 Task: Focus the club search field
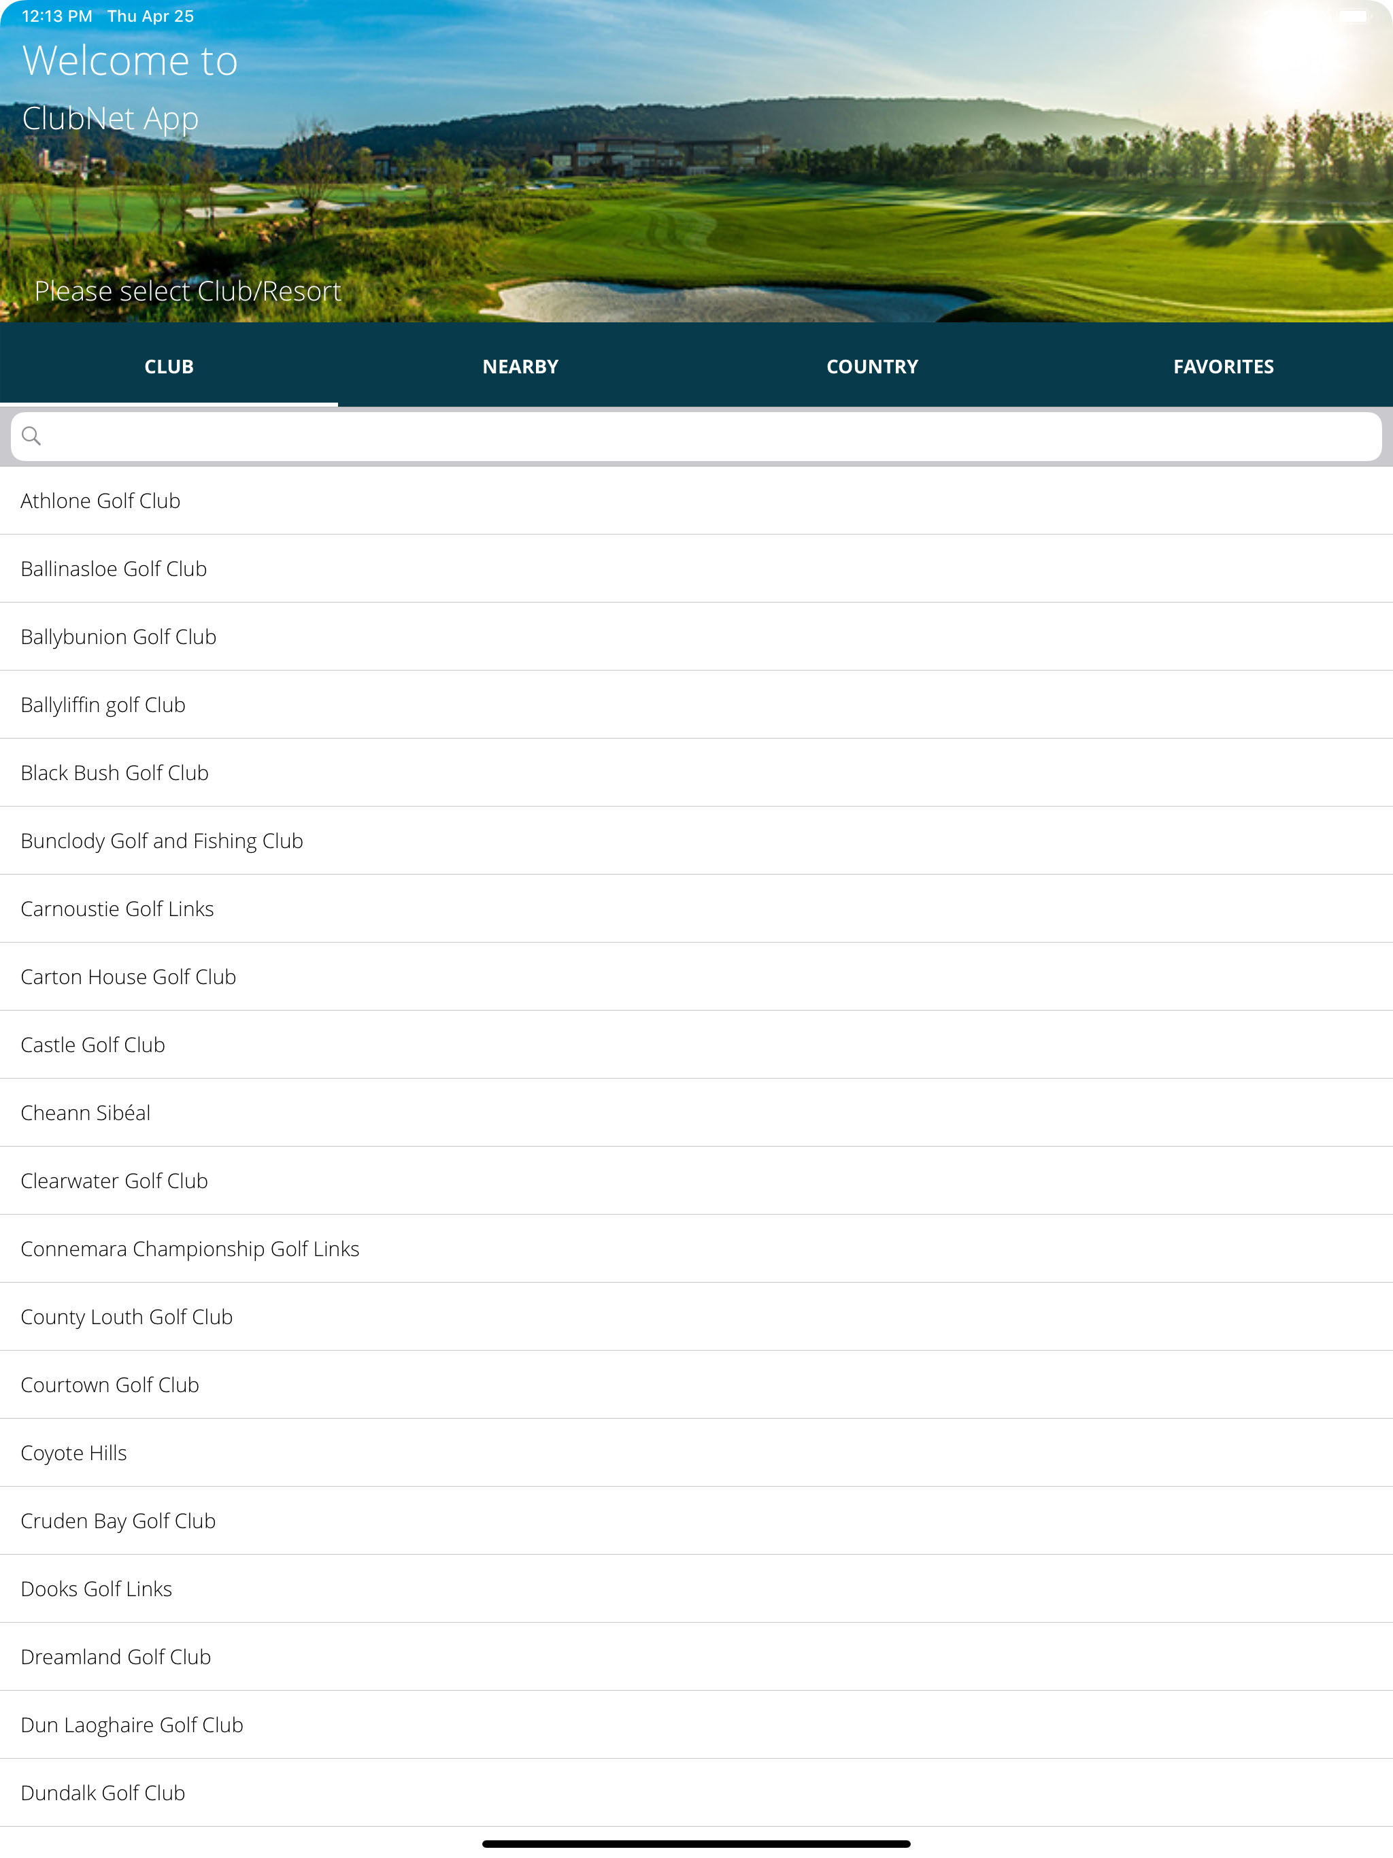pyautogui.click(x=696, y=436)
